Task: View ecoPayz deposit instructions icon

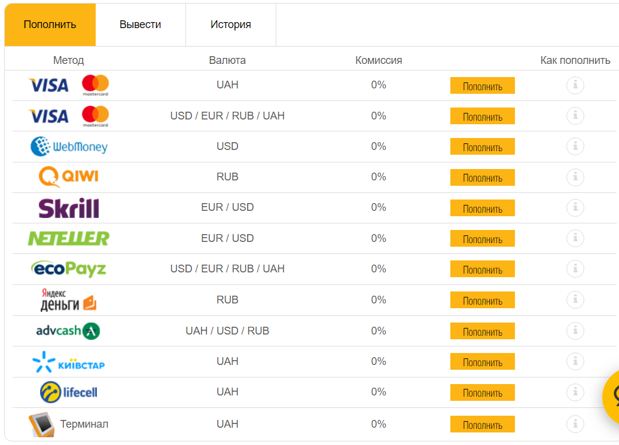Action: [575, 269]
